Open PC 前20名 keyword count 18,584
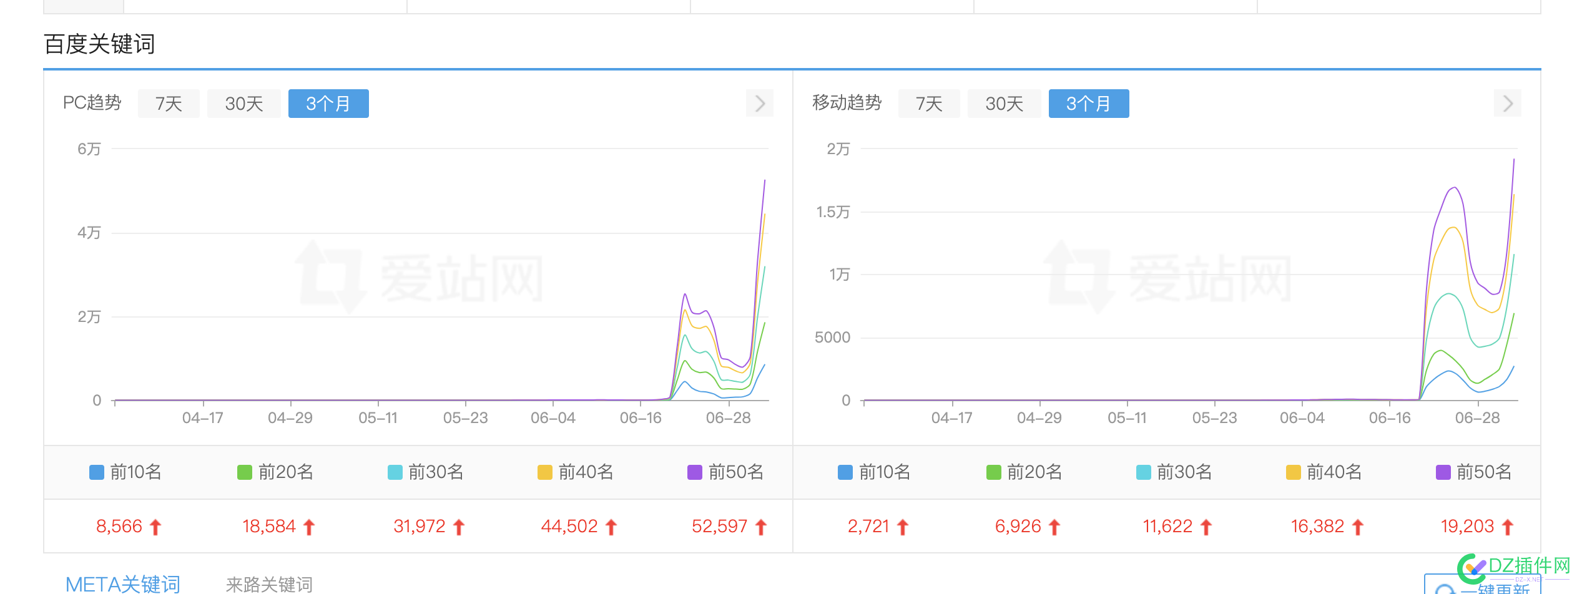 pyautogui.click(x=269, y=527)
